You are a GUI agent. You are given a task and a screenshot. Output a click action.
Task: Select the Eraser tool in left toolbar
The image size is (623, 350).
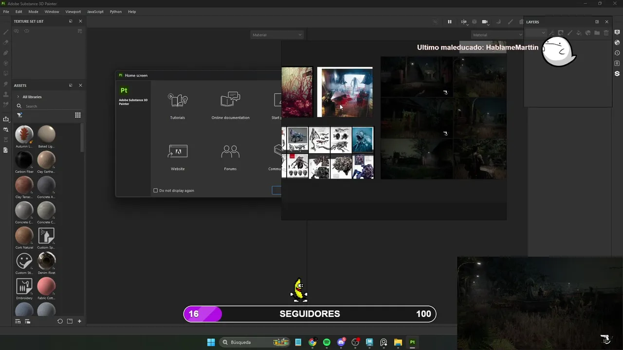pyautogui.click(x=6, y=42)
